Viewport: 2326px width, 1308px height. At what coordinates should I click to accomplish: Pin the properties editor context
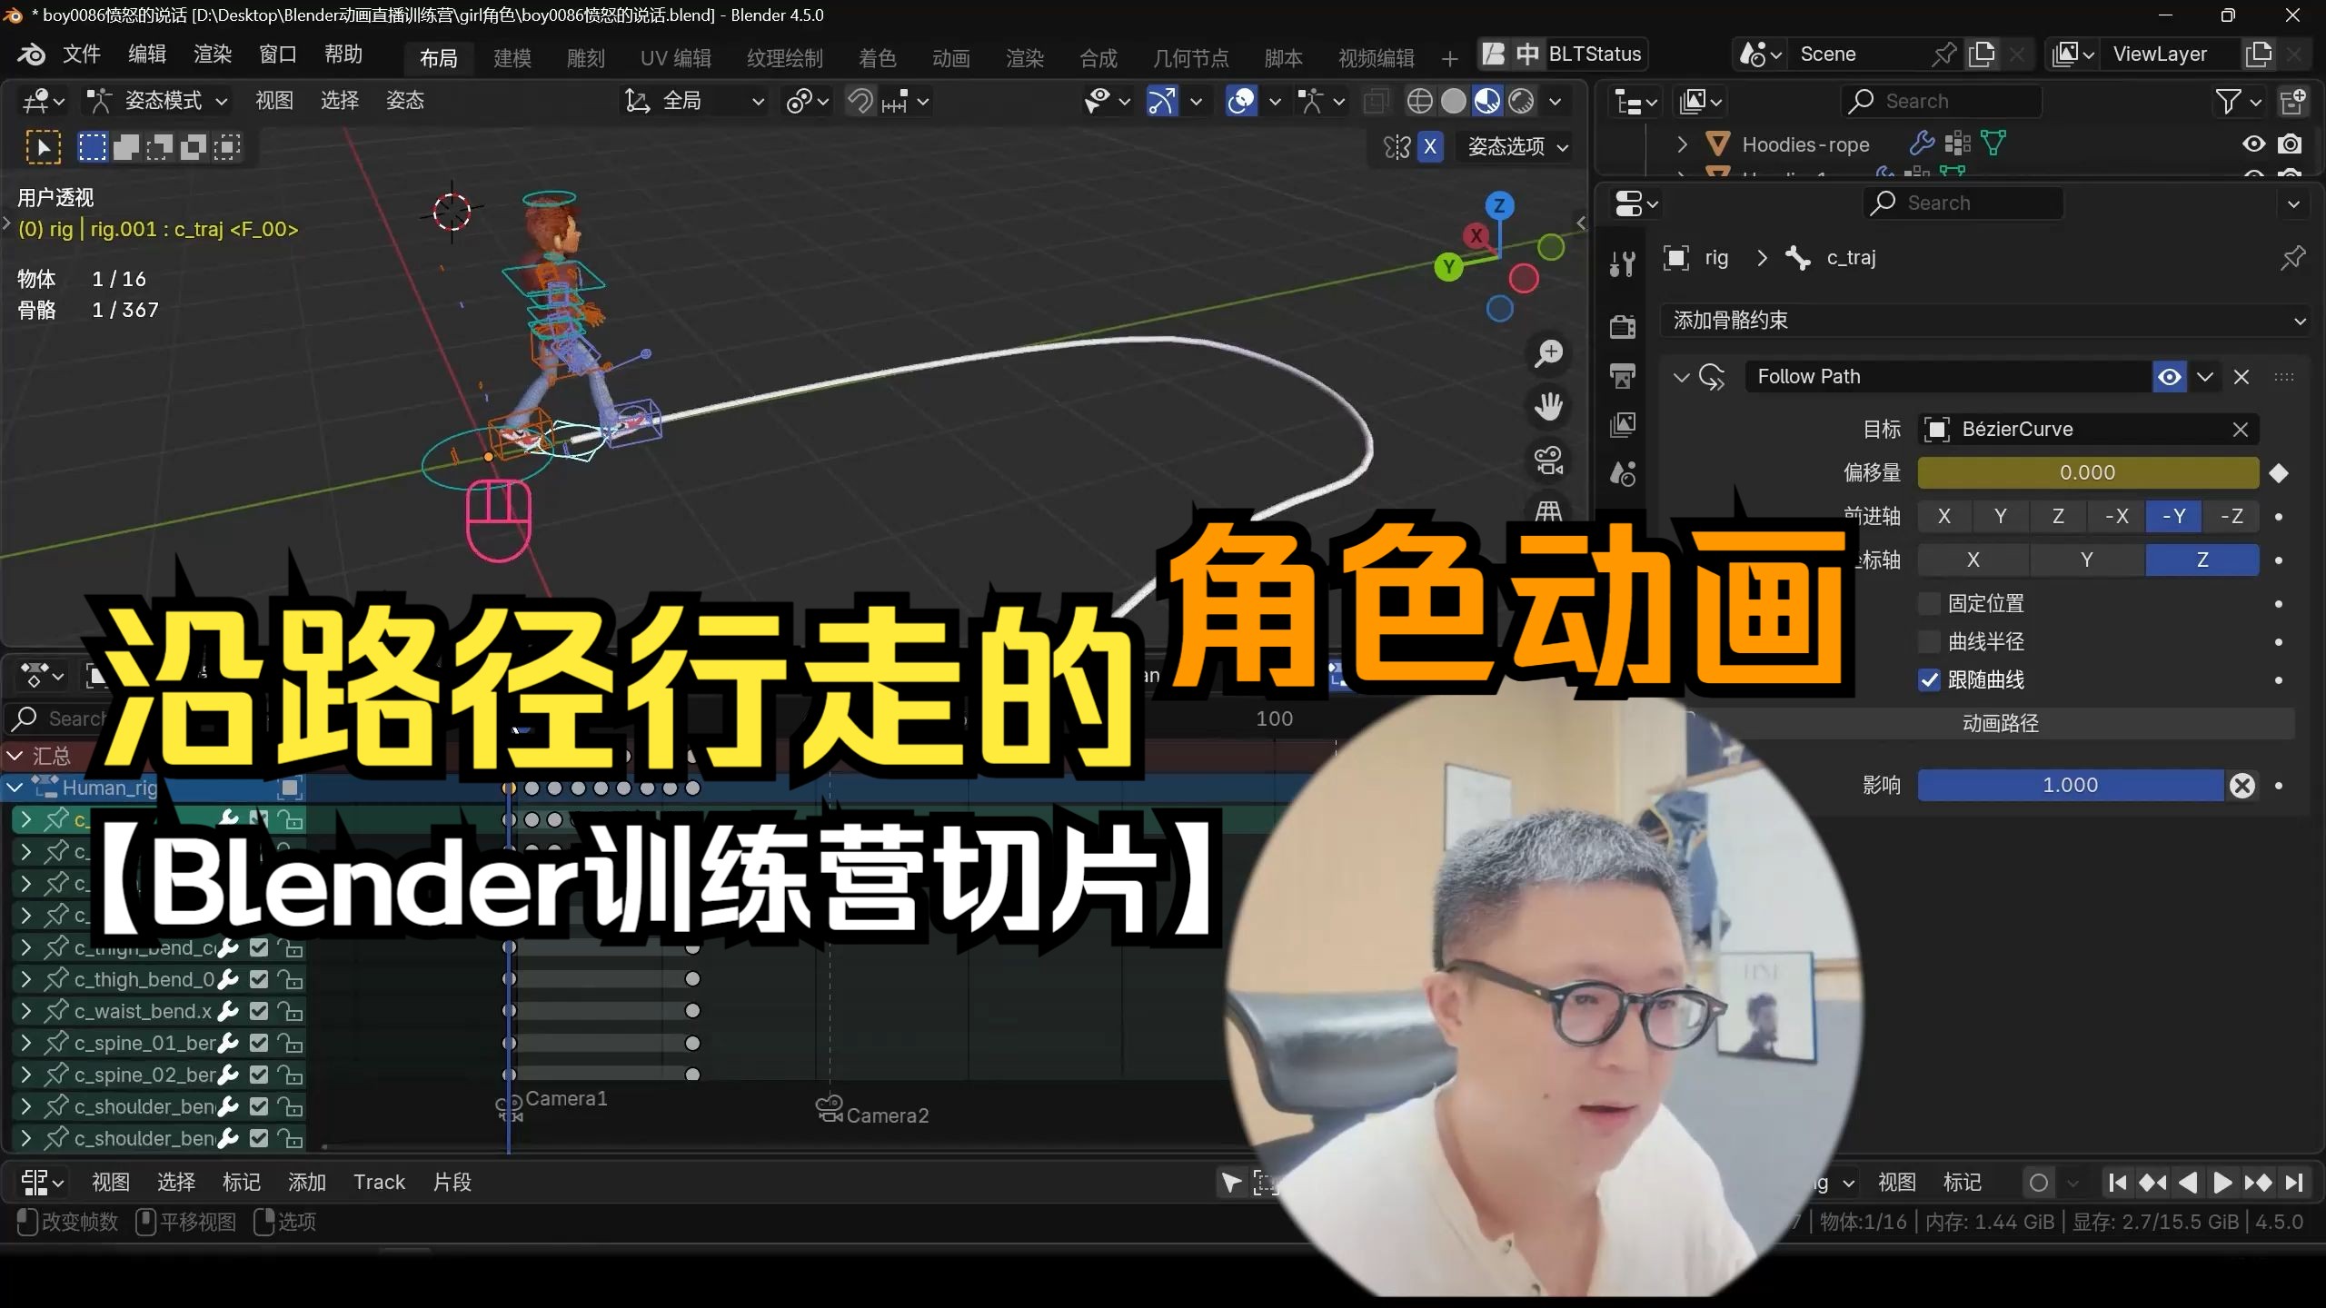click(2292, 258)
